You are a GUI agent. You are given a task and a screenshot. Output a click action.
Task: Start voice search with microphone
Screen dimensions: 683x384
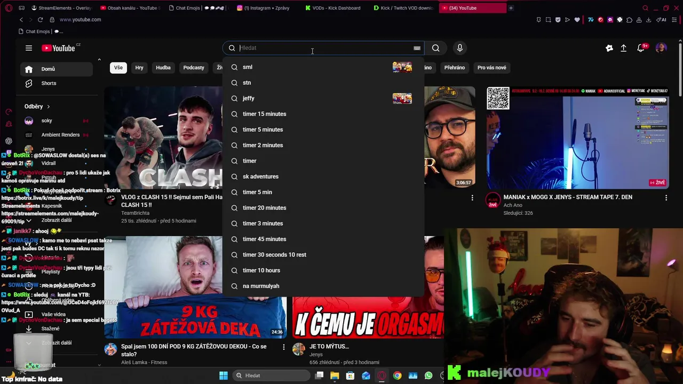[460, 48]
